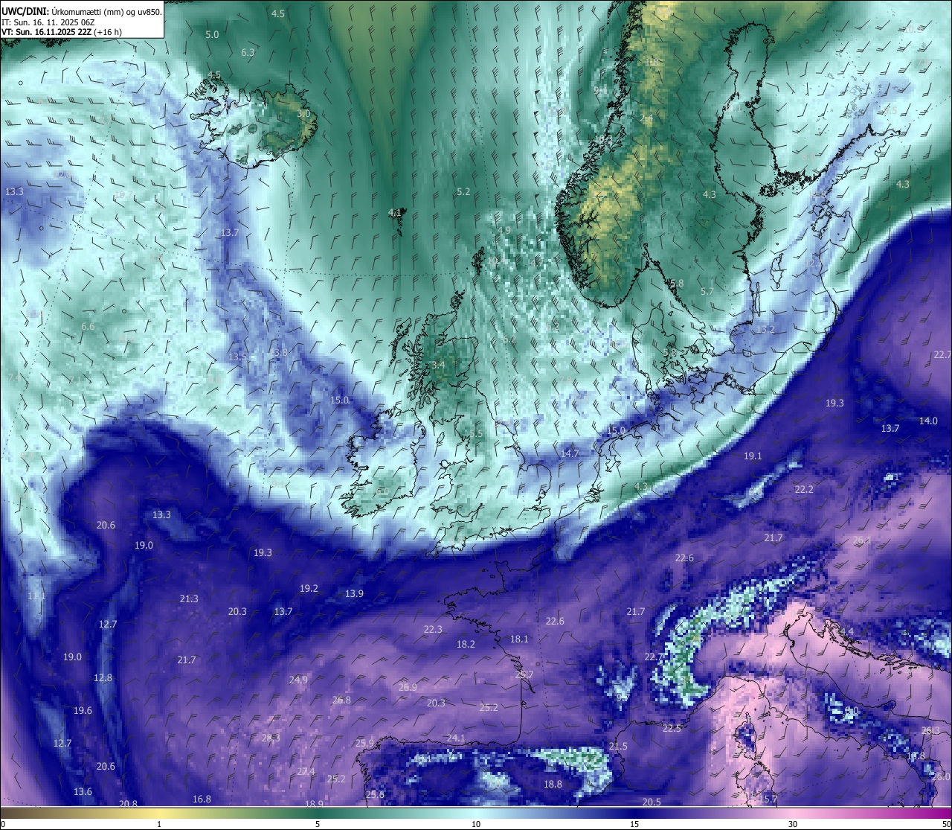Image resolution: width=952 pixels, height=830 pixels.
Task: Click the '26.8' map value
Action: click(x=341, y=700)
